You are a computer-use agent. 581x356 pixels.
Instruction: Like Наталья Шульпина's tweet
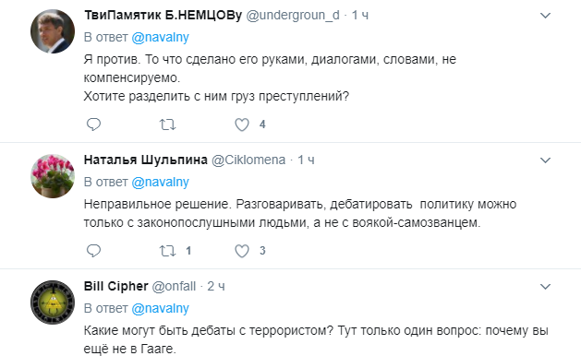point(242,251)
